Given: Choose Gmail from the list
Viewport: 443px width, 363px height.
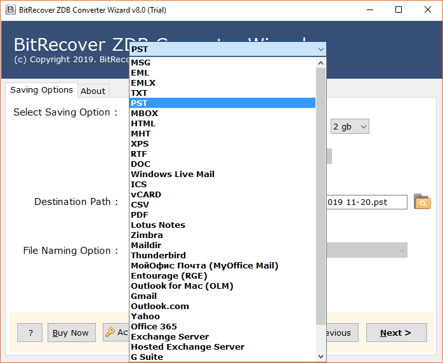Looking at the screenshot, I should coord(222,296).
